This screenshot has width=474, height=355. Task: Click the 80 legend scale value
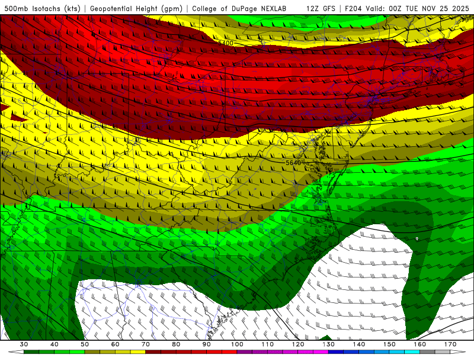[x=176, y=344]
